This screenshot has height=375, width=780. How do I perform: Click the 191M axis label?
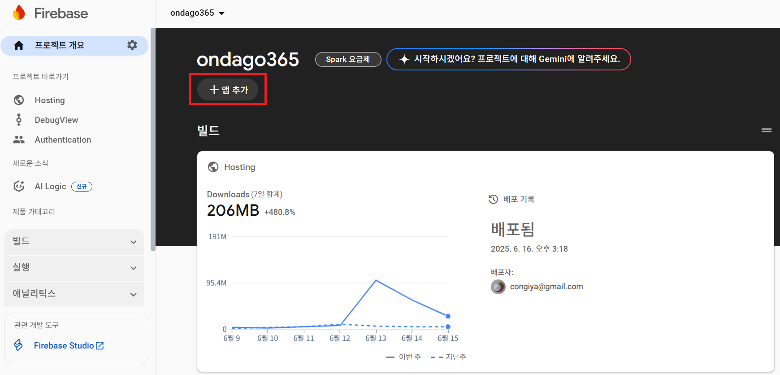tap(217, 236)
